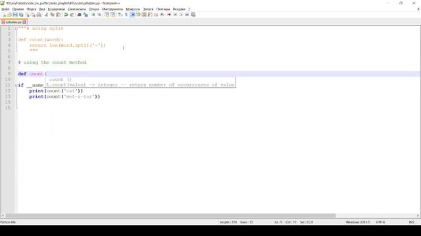Click the UTF-8 encoding status entry

(380, 222)
